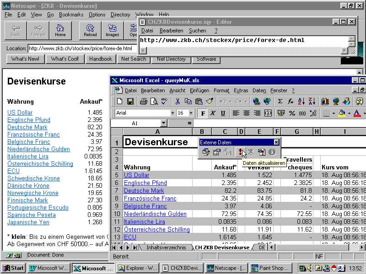
Task: Open fill color dropdown arrow
Action: (x=349, y=113)
